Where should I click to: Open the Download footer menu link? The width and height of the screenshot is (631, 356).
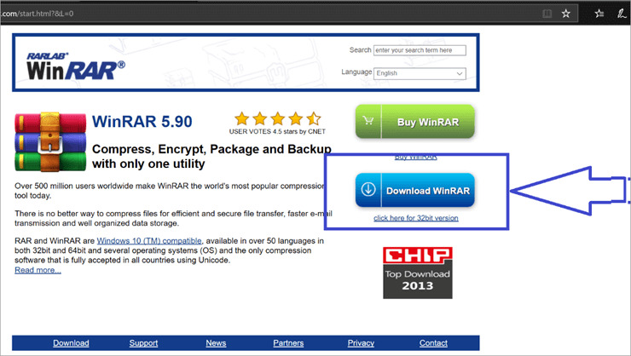coord(71,342)
